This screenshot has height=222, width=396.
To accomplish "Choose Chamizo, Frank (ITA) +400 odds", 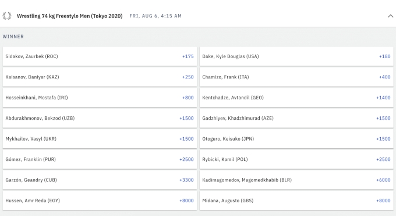I will pos(296,77).
